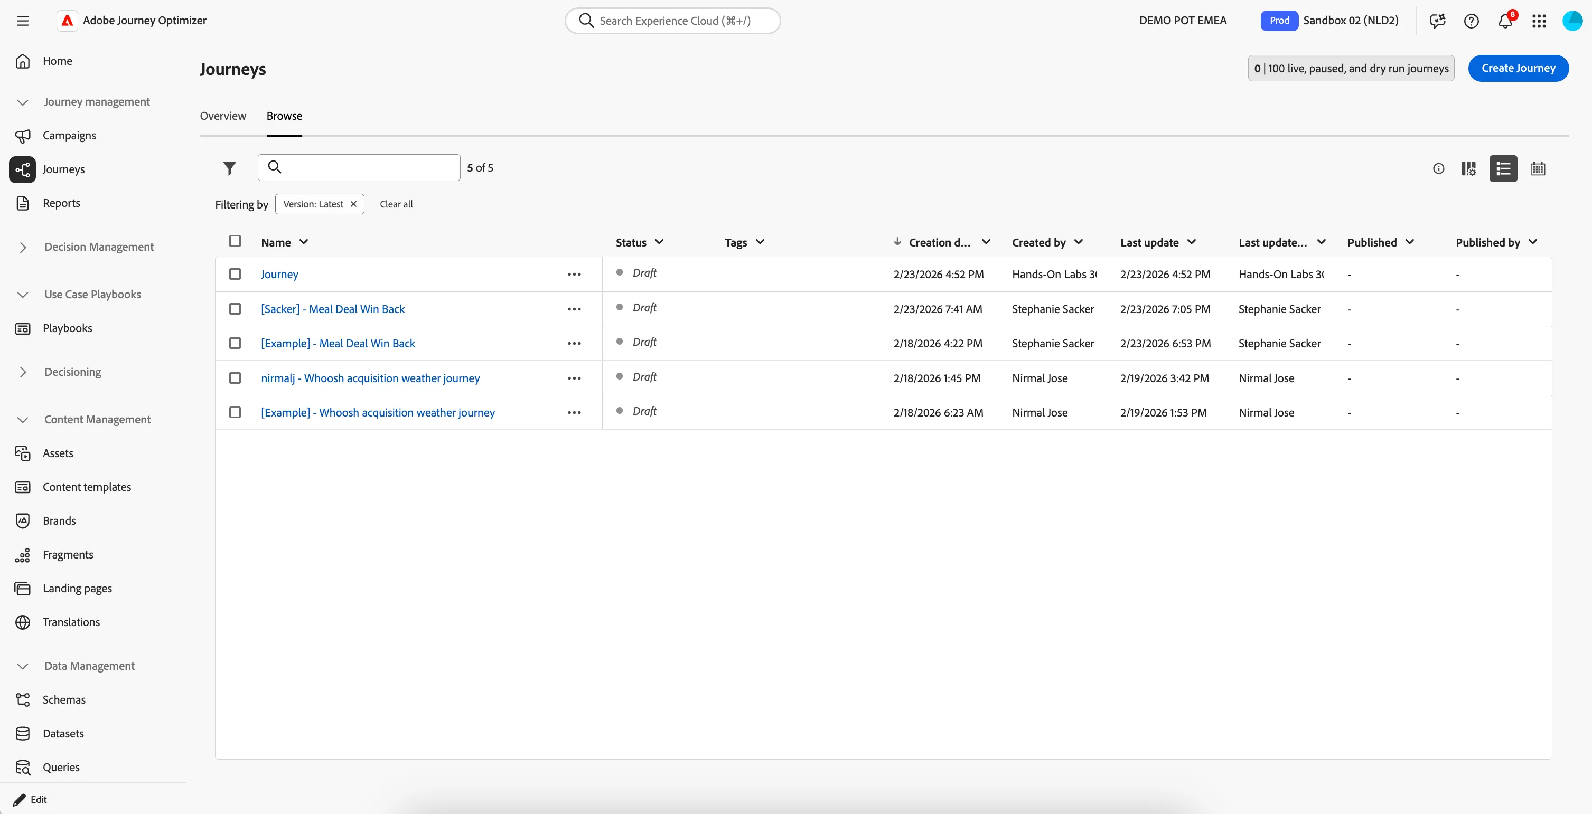Open the help question mark icon
The height and width of the screenshot is (814, 1592).
pos(1472,21)
